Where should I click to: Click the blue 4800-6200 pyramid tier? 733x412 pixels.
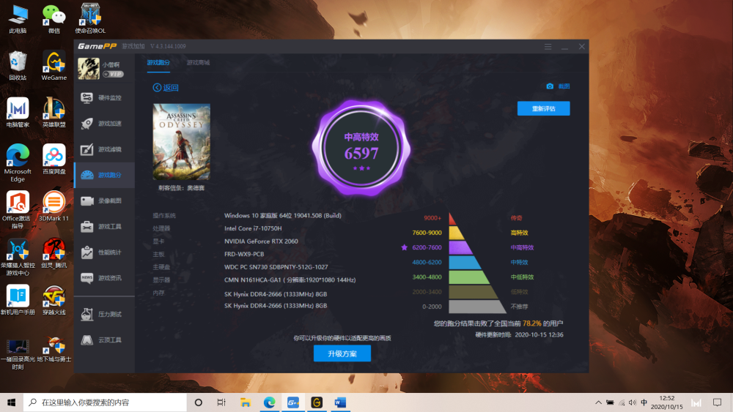pos(465,262)
